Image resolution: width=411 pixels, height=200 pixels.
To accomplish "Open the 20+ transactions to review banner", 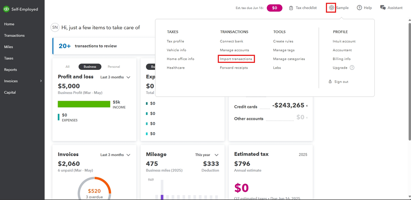I will pyautogui.click(x=94, y=46).
